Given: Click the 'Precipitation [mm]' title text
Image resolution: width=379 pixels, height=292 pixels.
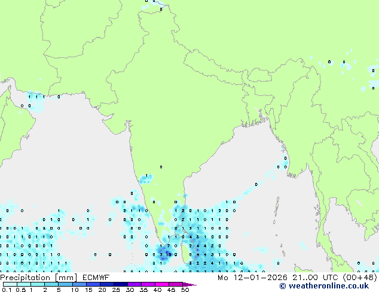Looking at the screenshot, I should 38,278.
